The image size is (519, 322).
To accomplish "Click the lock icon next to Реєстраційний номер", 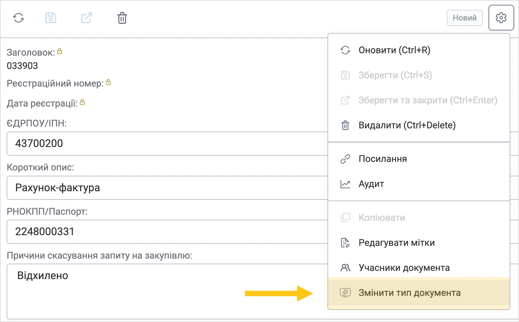I will [108, 82].
